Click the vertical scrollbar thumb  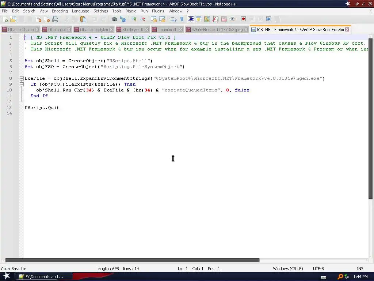click(370, 118)
